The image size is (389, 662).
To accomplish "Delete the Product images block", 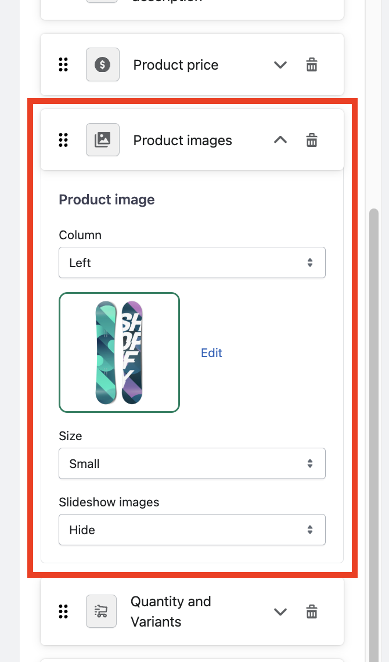I will pyautogui.click(x=312, y=140).
